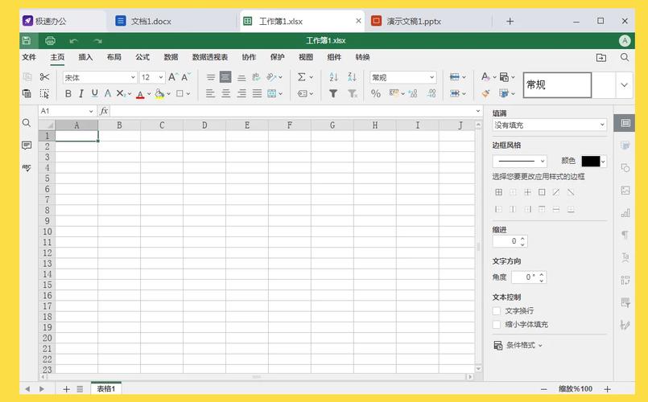Image resolution: width=648 pixels, height=402 pixels.
Task: Switch to the 公式 tab
Action: click(x=142, y=57)
